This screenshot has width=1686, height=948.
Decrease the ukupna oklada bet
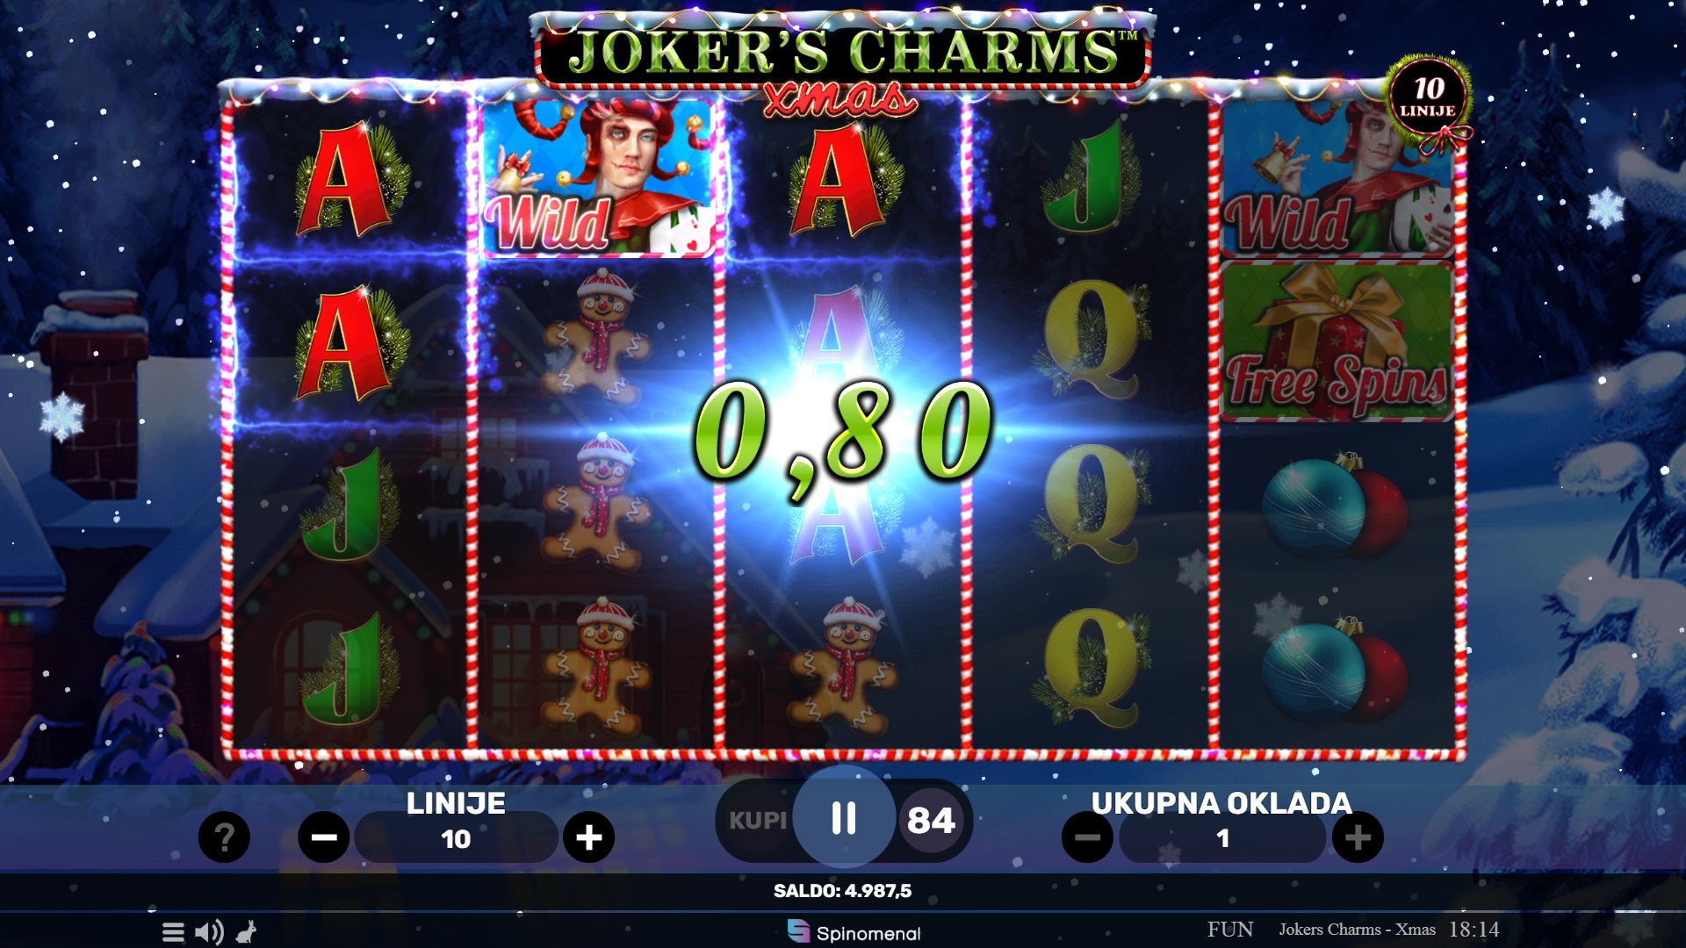[1087, 837]
